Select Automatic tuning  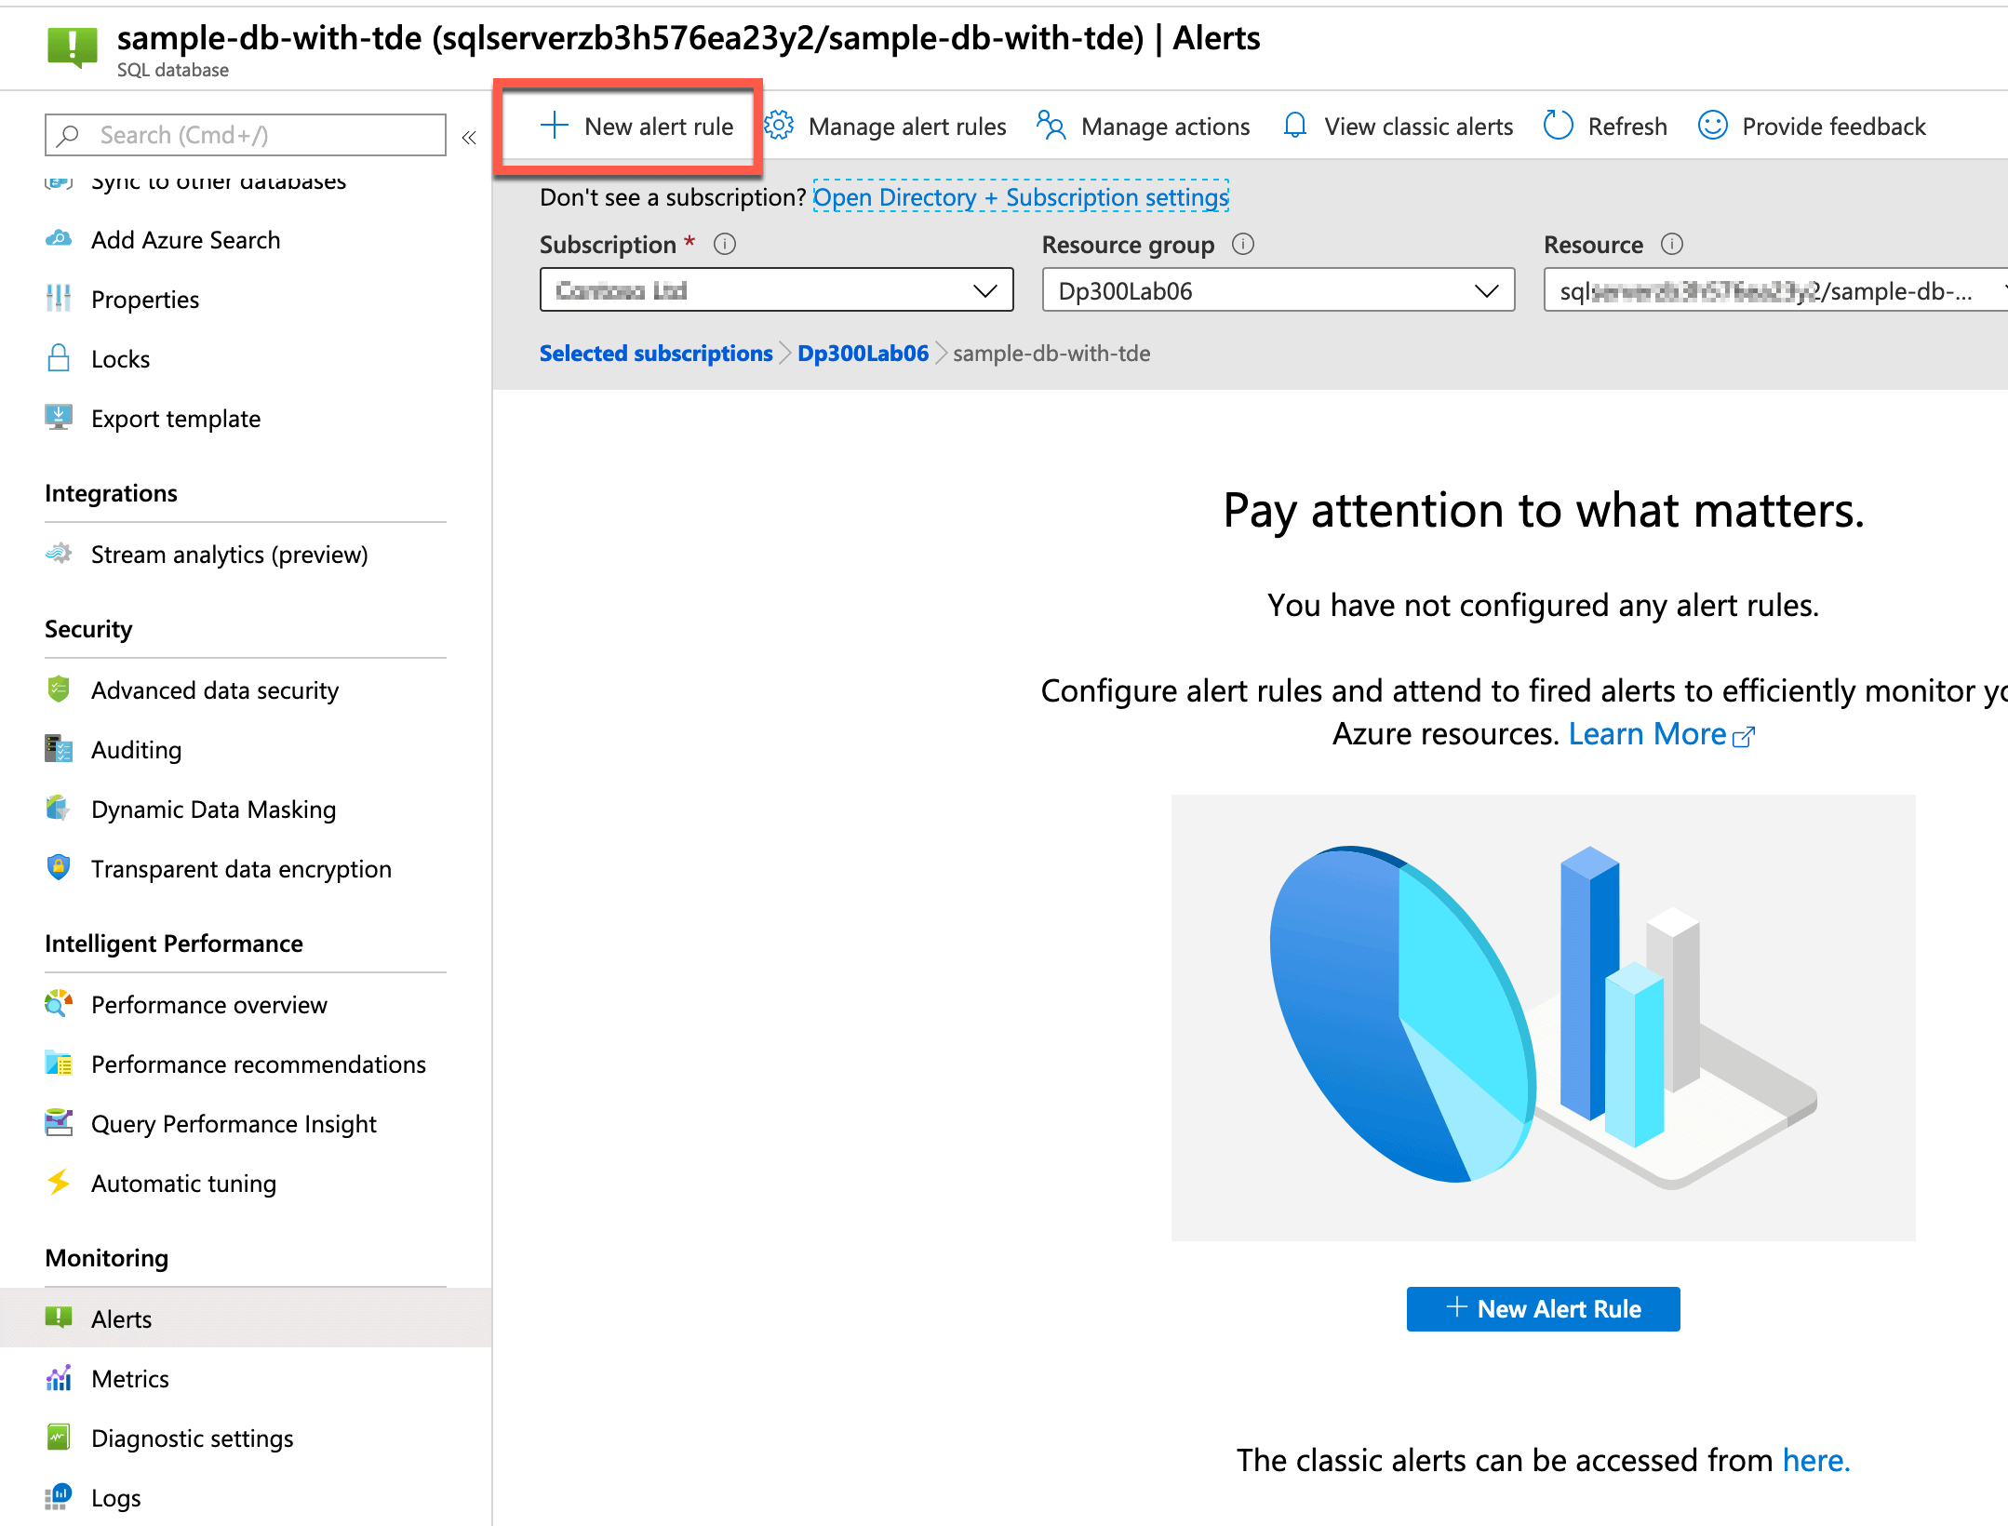tap(183, 1183)
